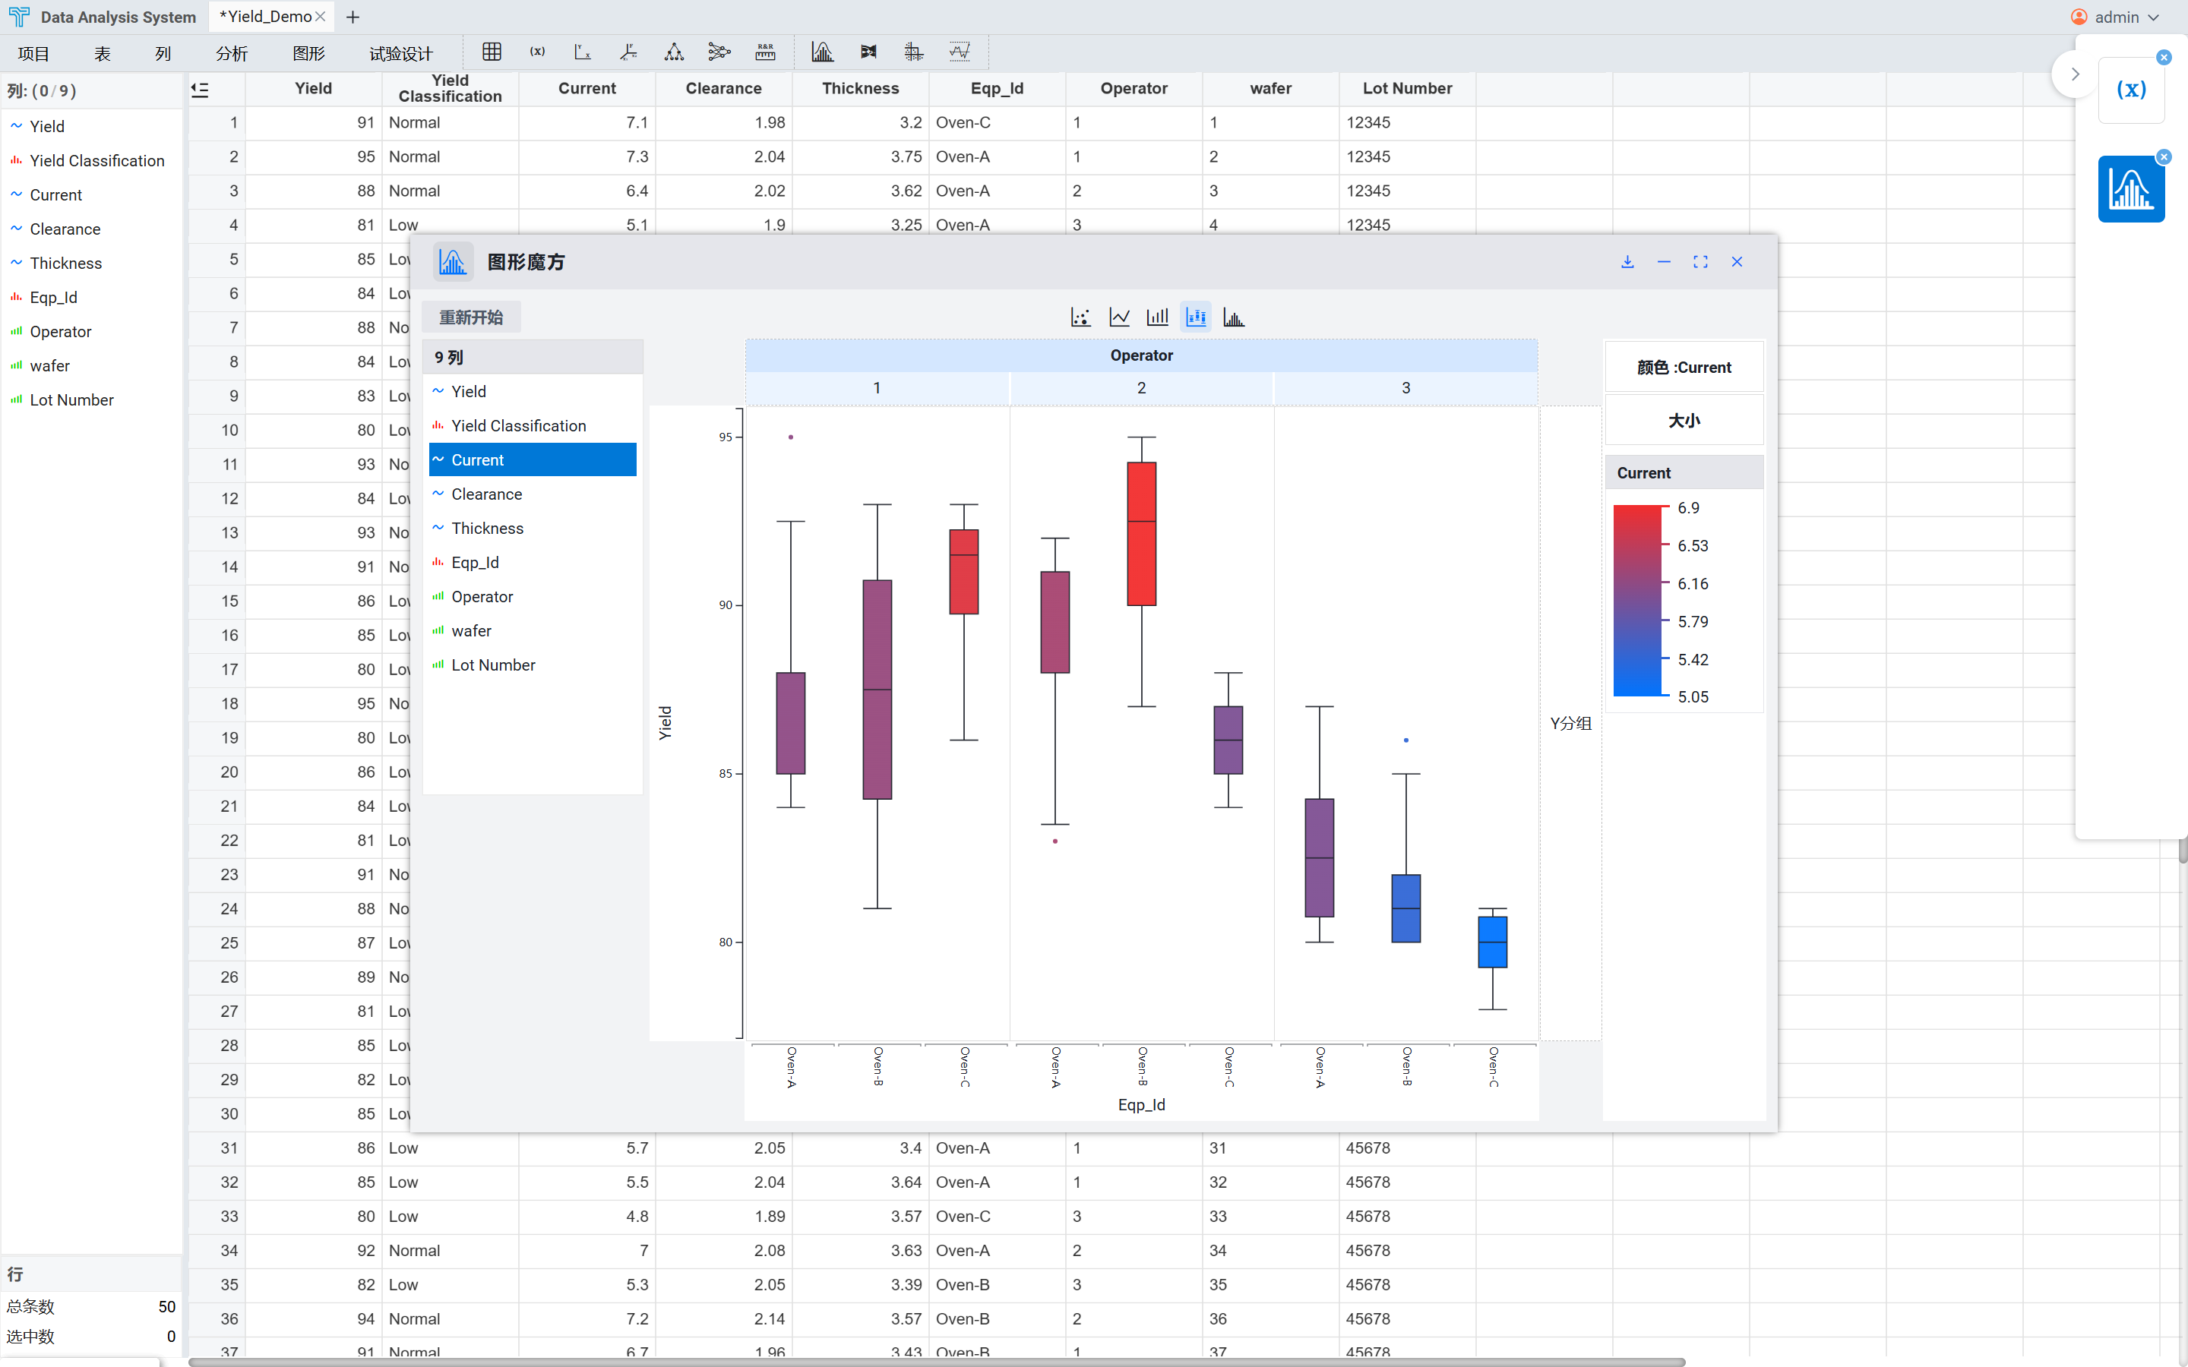Close the (x) sidebar card

tap(2164, 58)
